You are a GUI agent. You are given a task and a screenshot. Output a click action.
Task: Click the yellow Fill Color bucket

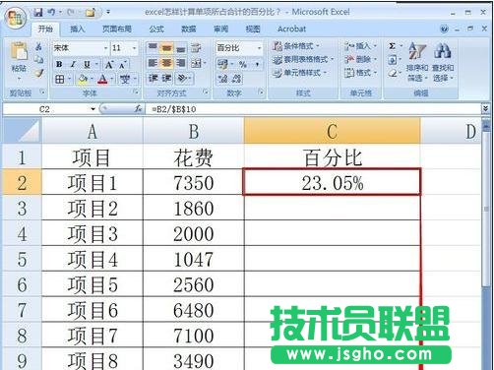click(83, 79)
